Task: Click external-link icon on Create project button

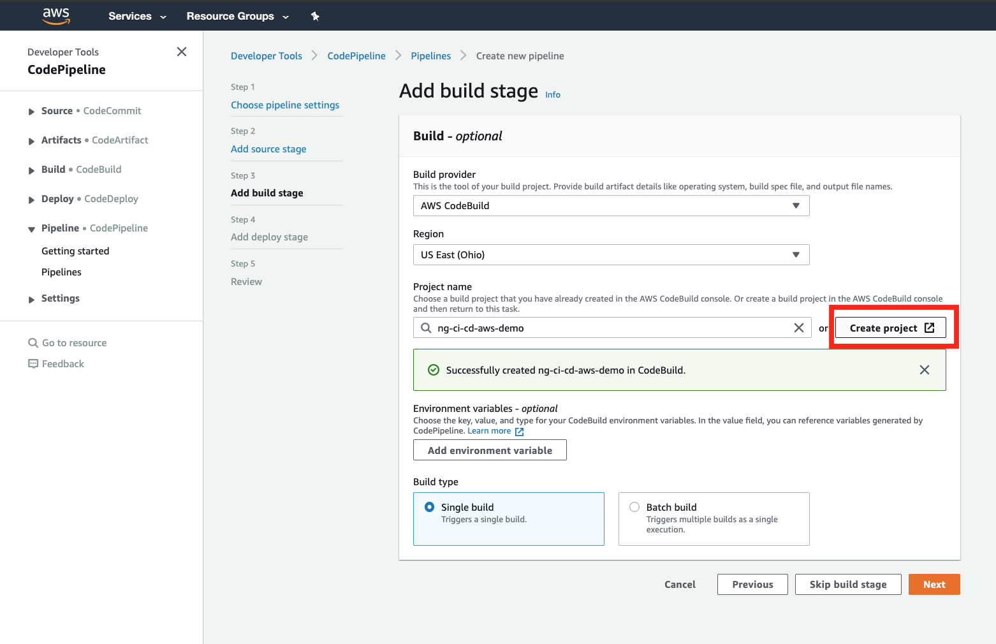Action: pos(930,328)
